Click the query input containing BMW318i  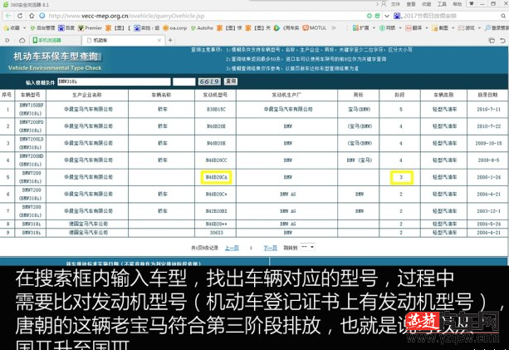click(114, 81)
